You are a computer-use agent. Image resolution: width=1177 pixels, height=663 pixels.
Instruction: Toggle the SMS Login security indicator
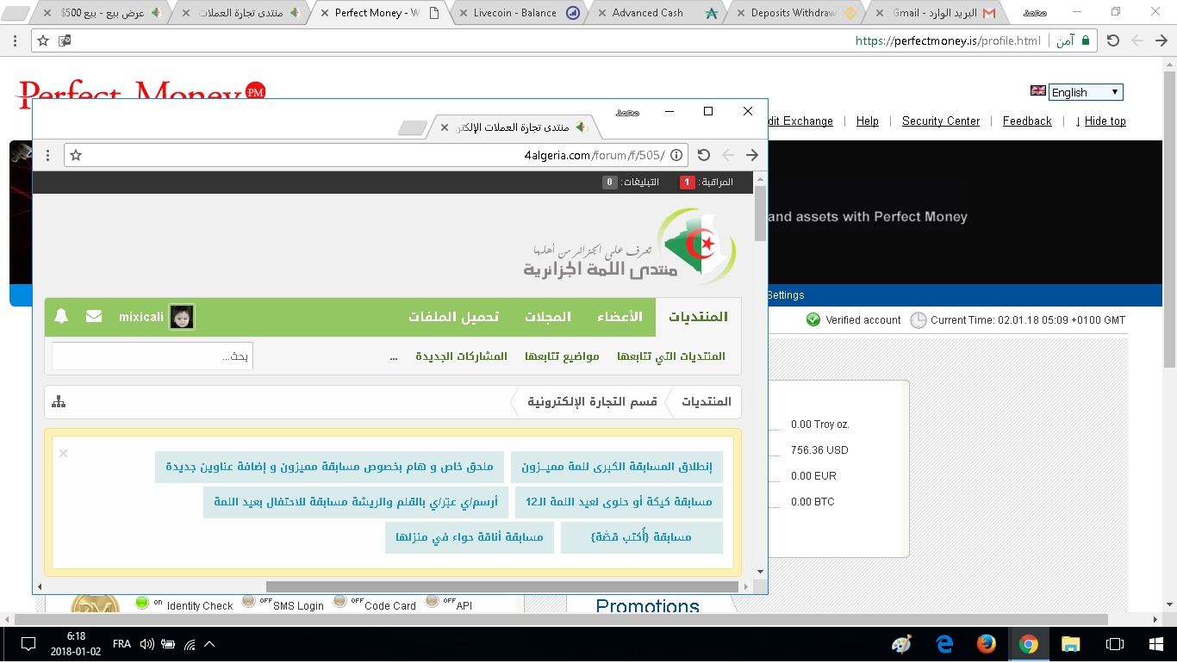click(x=249, y=602)
